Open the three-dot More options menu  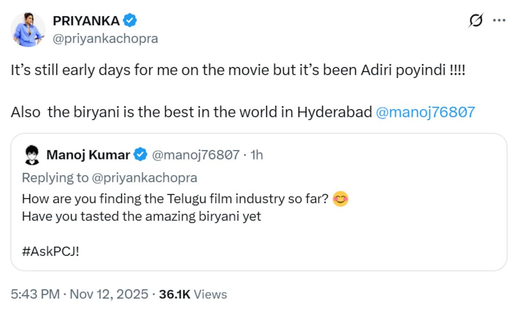click(499, 21)
